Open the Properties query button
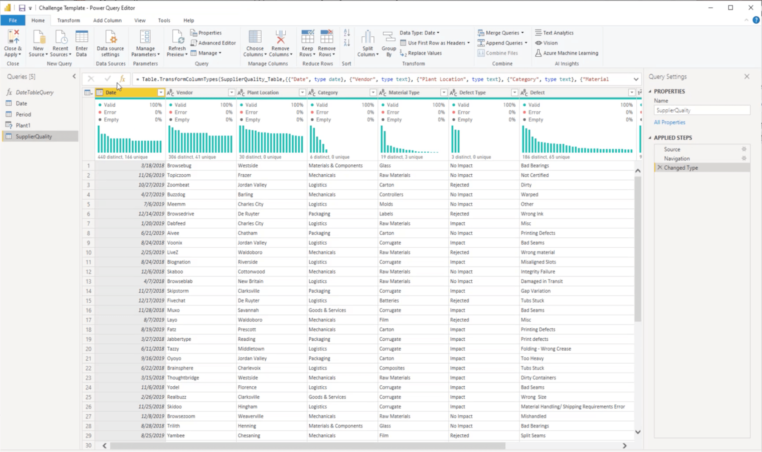This screenshot has height=452, width=762. coord(206,33)
